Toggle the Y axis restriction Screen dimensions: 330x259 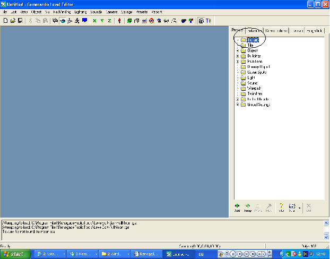coord(102,21)
